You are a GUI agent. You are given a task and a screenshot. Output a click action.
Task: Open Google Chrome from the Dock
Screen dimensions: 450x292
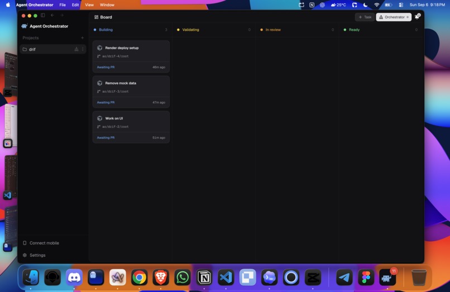(x=139, y=277)
